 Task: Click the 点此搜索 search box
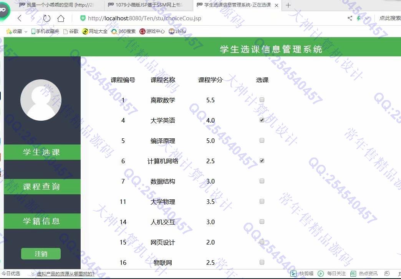click(x=390, y=18)
